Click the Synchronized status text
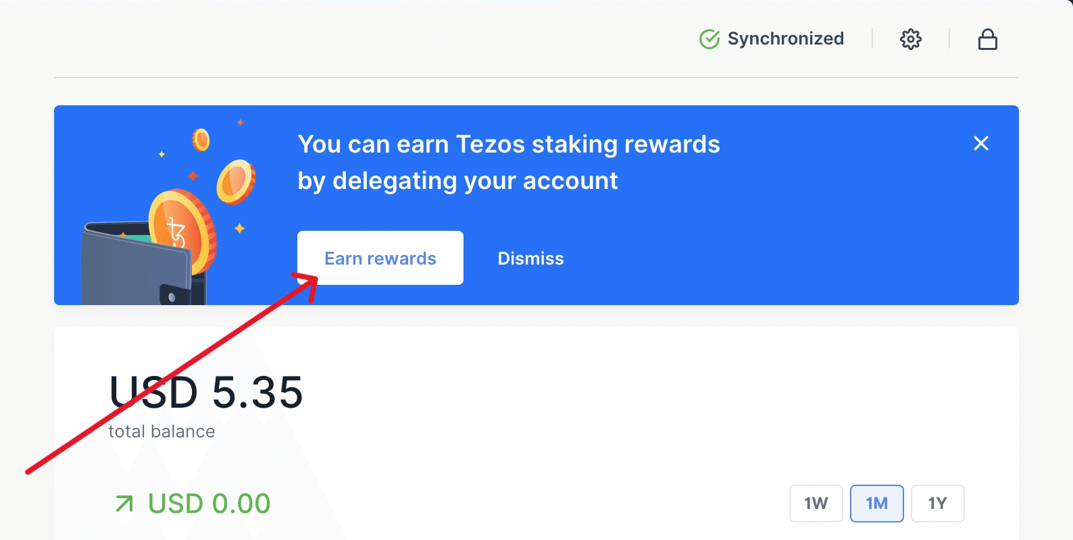The image size is (1073, 540). [785, 39]
